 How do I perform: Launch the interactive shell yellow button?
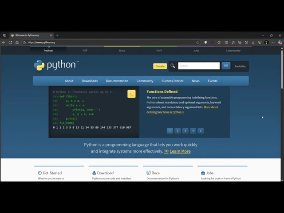click(131, 94)
